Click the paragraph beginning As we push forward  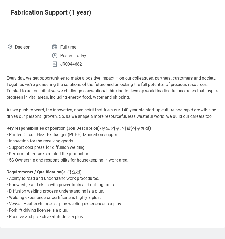[111, 113]
